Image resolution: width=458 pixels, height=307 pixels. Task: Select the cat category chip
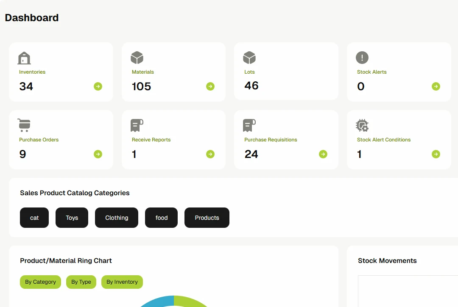tap(34, 218)
